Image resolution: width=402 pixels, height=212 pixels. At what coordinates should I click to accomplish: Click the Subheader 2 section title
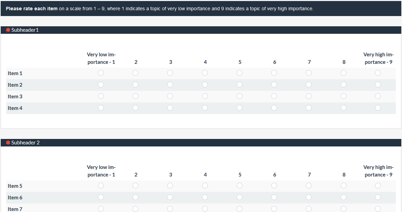pos(25,143)
